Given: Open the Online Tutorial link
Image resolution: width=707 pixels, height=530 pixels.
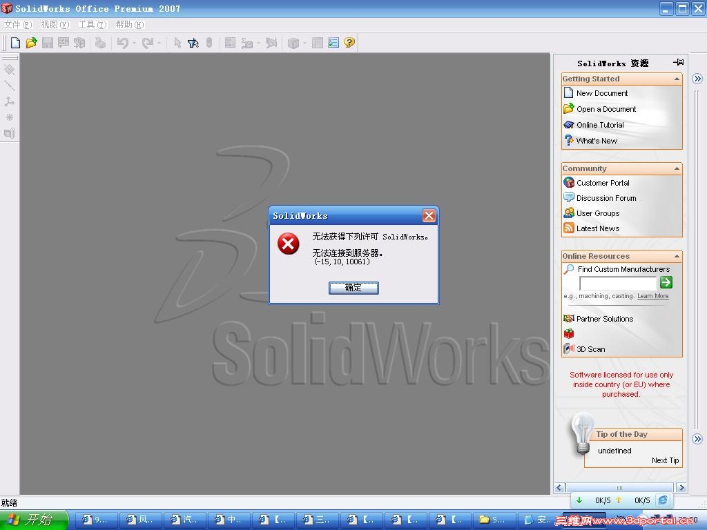Looking at the screenshot, I should [600, 125].
